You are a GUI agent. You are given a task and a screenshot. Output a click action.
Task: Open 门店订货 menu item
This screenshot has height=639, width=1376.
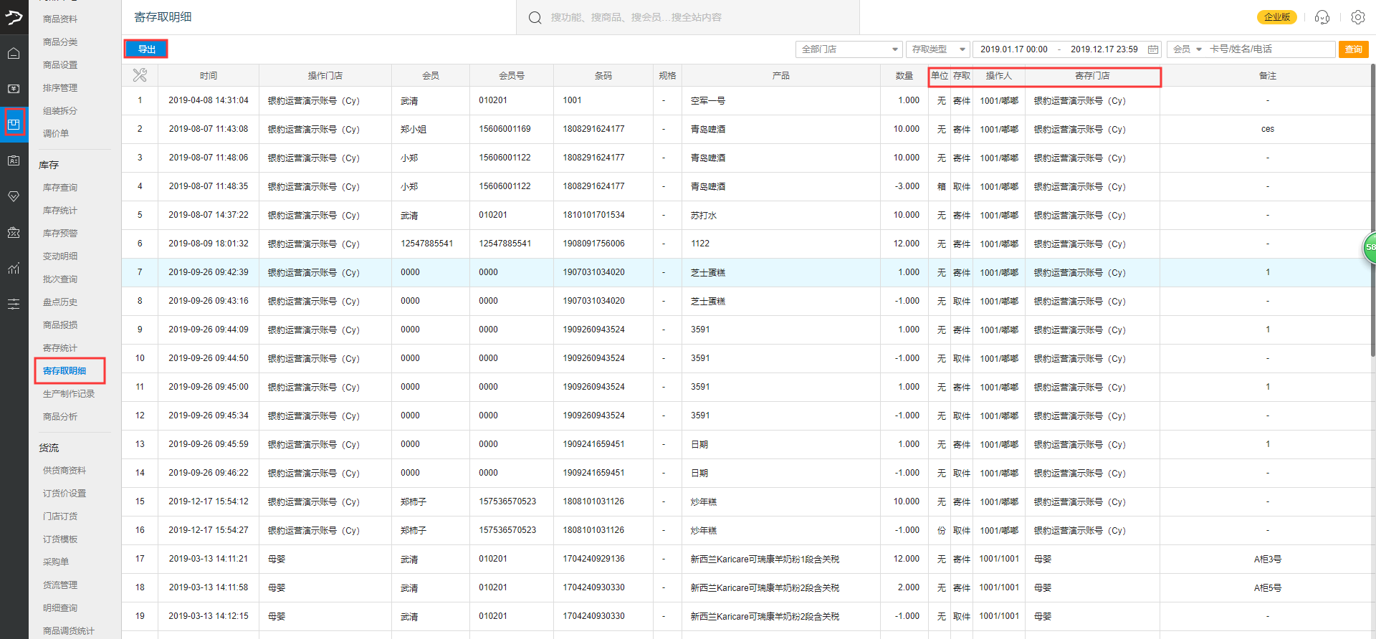[x=60, y=517]
